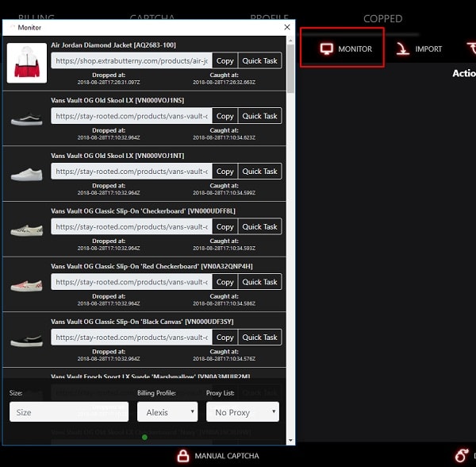
Task: Close the Monitor window
Action: 287,27
